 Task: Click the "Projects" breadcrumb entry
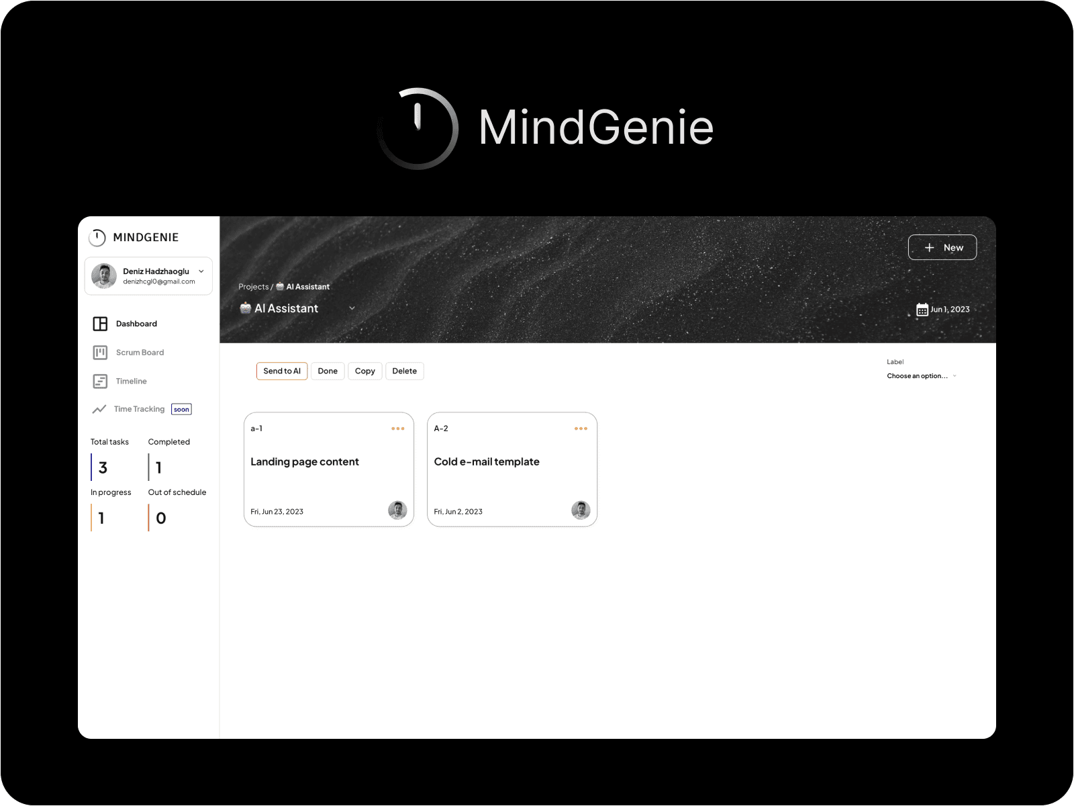(x=253, y=286)
